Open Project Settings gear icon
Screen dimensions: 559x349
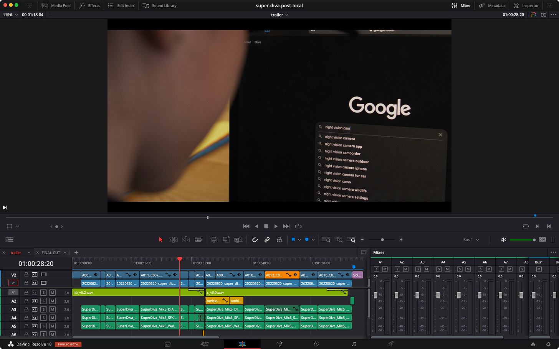pyautogui.click(x=548, y=344)
